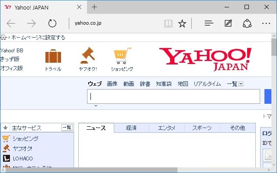The height and width of the screenshot is (173, 277).
Task: Click the ホームページに設定する link
Action: [38, 38]
